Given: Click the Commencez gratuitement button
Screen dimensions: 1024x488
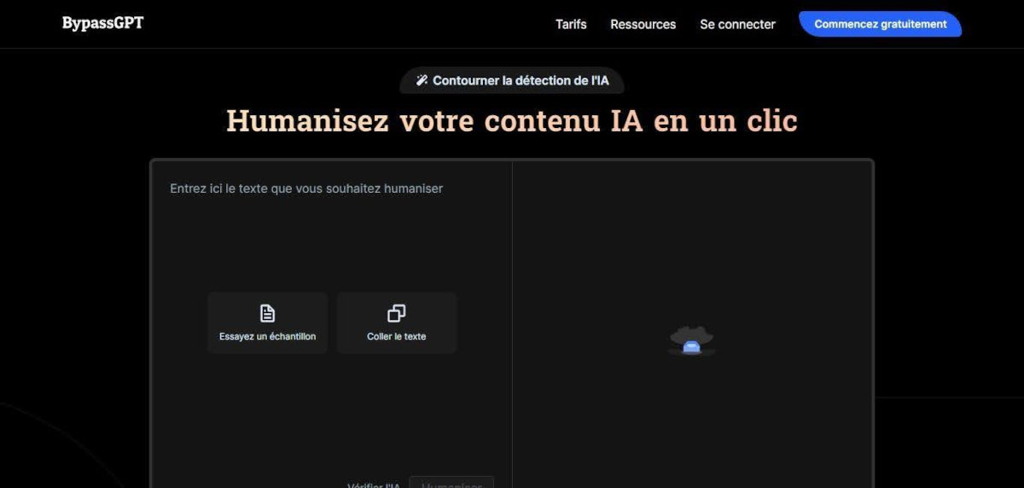Looking at the screenshot, I should coord(880,24).
